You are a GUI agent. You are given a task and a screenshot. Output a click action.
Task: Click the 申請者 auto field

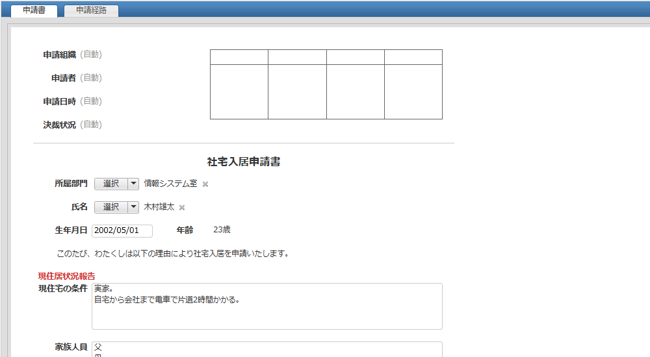90,78
